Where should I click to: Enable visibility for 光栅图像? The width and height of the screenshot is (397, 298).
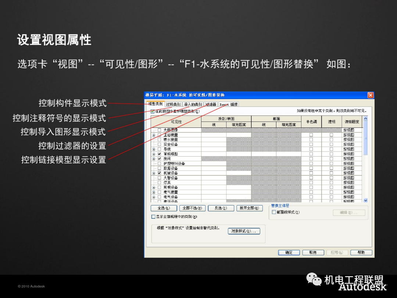(159, 130)
